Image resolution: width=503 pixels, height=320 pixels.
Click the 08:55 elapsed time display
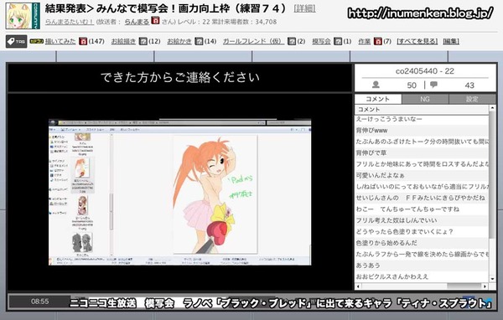(39, 302)
